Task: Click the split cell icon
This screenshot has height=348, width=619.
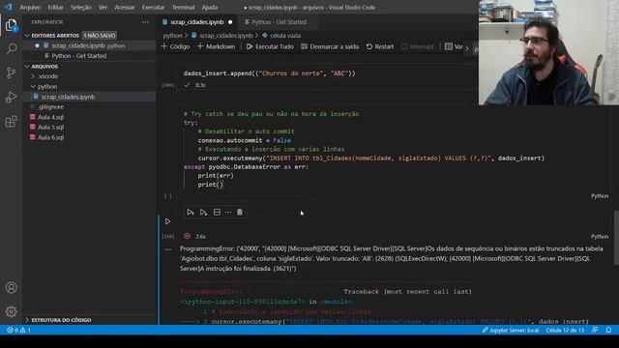Action: [x=217, y=213]
